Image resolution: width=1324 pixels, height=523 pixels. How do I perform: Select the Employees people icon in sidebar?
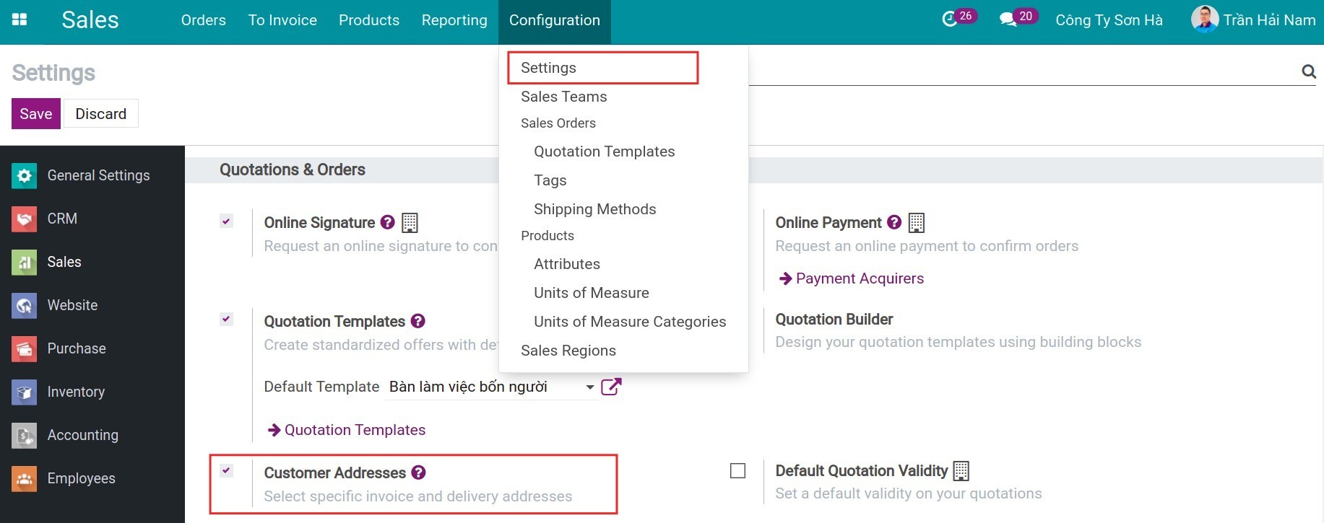[24, 478]
